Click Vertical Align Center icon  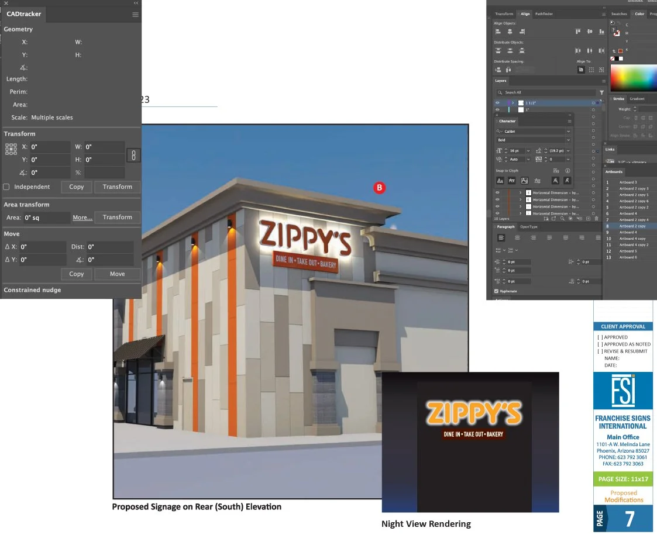590,32
